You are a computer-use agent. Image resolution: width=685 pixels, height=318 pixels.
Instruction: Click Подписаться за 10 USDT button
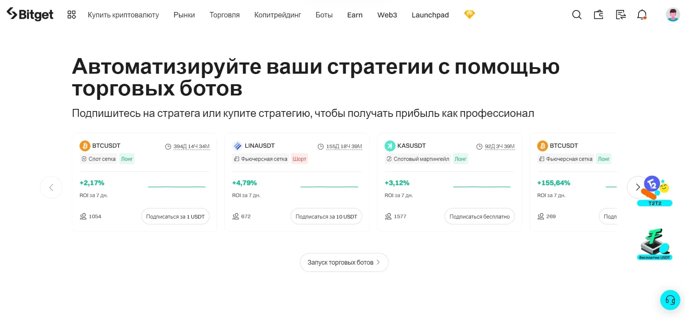tap(326, 216)
